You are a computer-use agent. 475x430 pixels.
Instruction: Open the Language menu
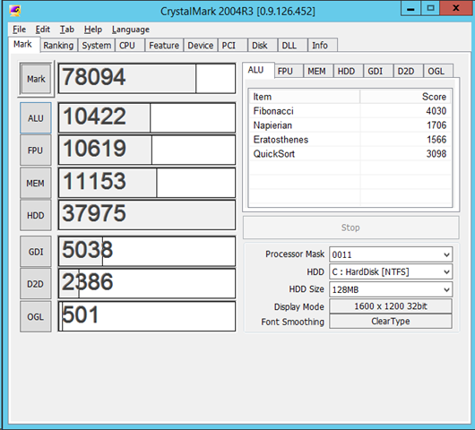pos(131,30)
